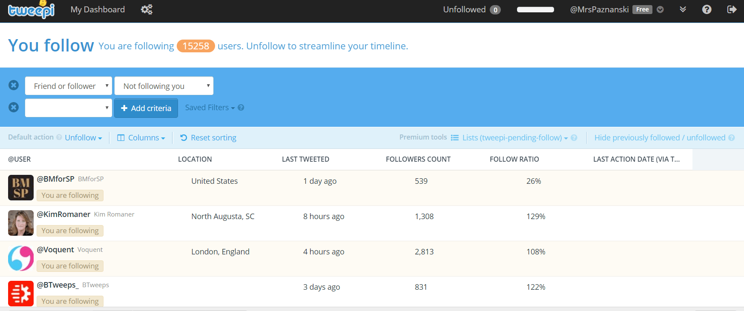Click the United States location cell

click(215, 181)
